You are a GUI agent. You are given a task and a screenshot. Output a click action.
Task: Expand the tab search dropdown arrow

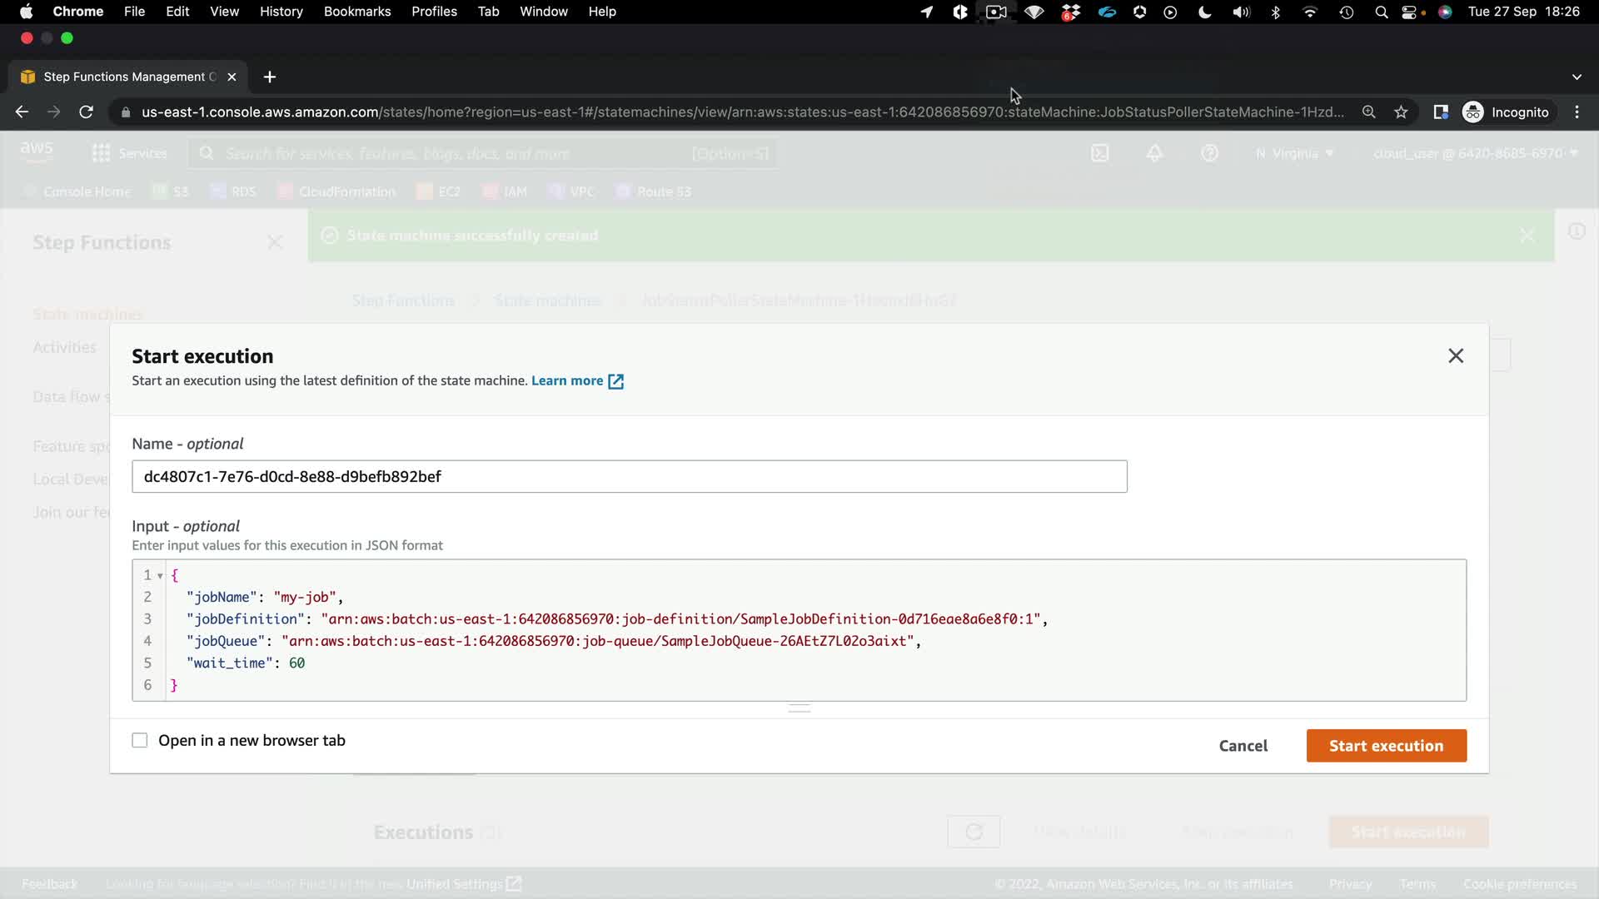pyautogui.click(x=1576, y=77)
